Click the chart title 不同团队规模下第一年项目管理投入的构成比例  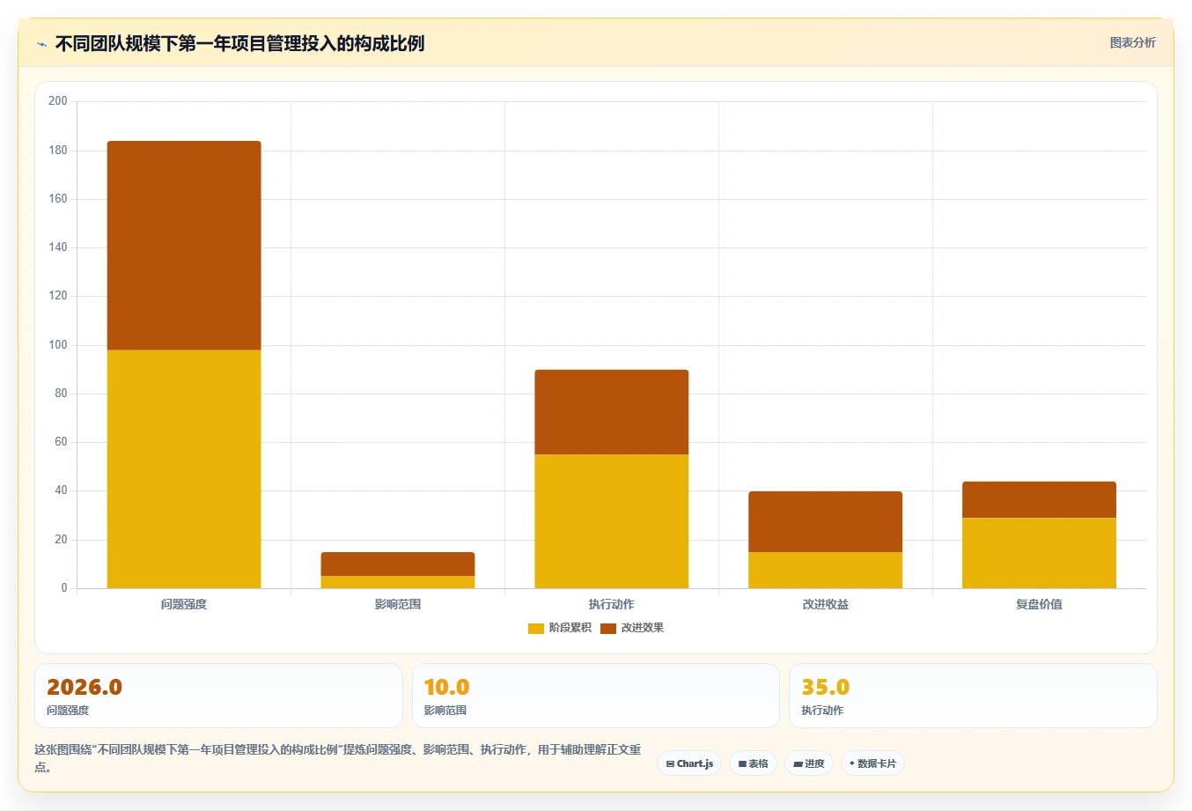(x=239, y=43)
